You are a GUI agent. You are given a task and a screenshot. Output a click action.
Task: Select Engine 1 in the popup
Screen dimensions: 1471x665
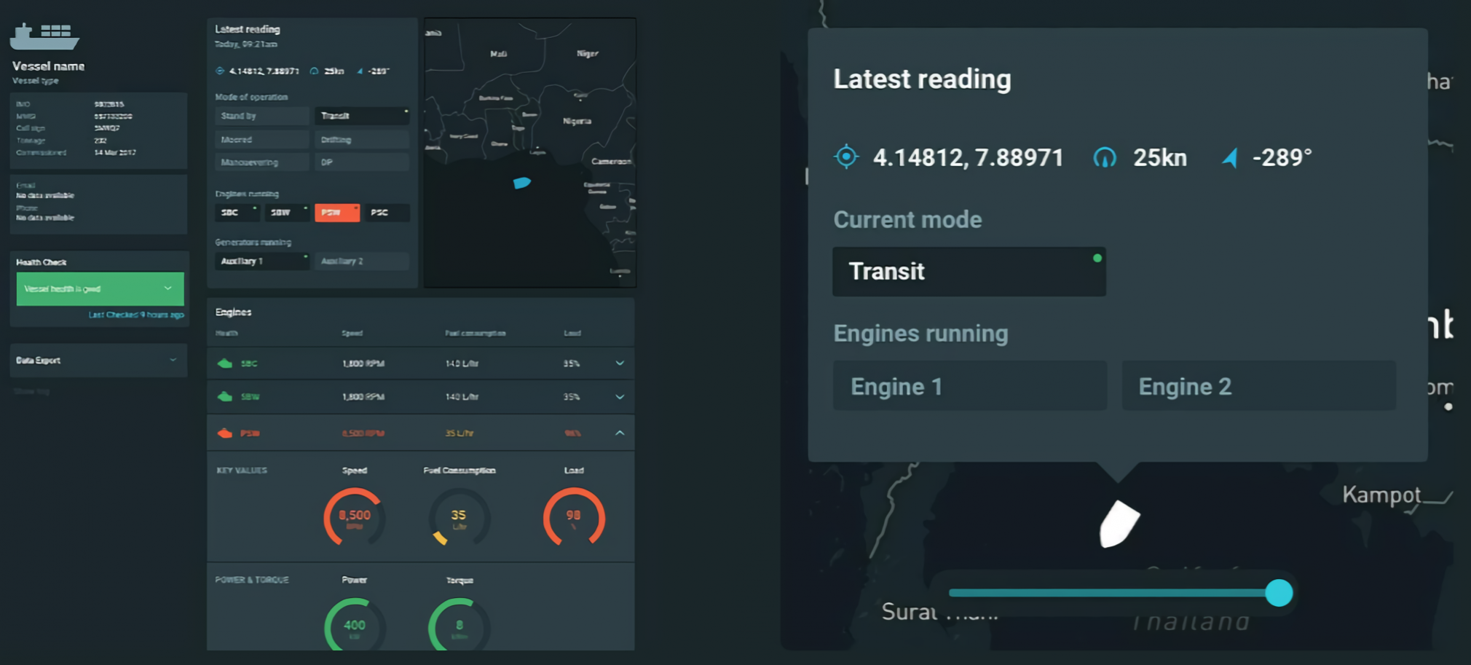pos(969,386)
